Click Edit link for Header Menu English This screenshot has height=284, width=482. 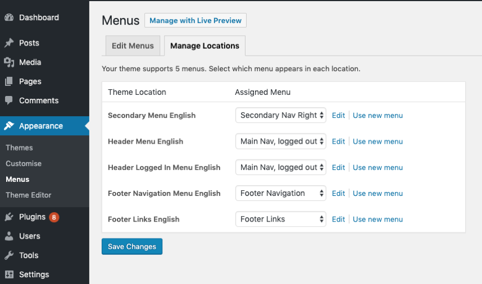338,141
